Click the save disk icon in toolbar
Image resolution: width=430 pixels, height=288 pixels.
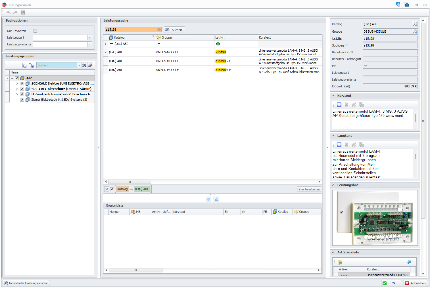pyautogui.click(x=23, y=12)
